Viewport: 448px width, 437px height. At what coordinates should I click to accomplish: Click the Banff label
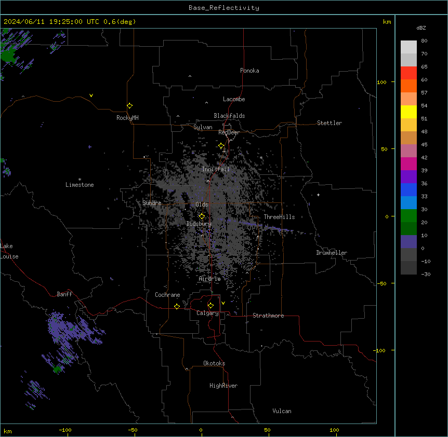pos(64,294)
